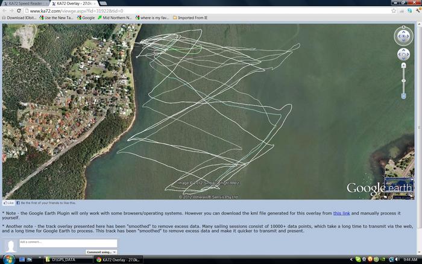Expand the 'Comment using...' dropdown
This screenshot has width=422, height=264.
pos(101,252)
